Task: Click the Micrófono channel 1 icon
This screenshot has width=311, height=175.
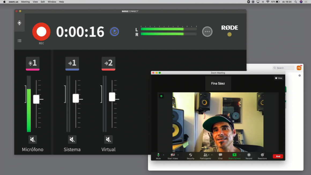Action: pyautogui.click(x=33, y=63)
